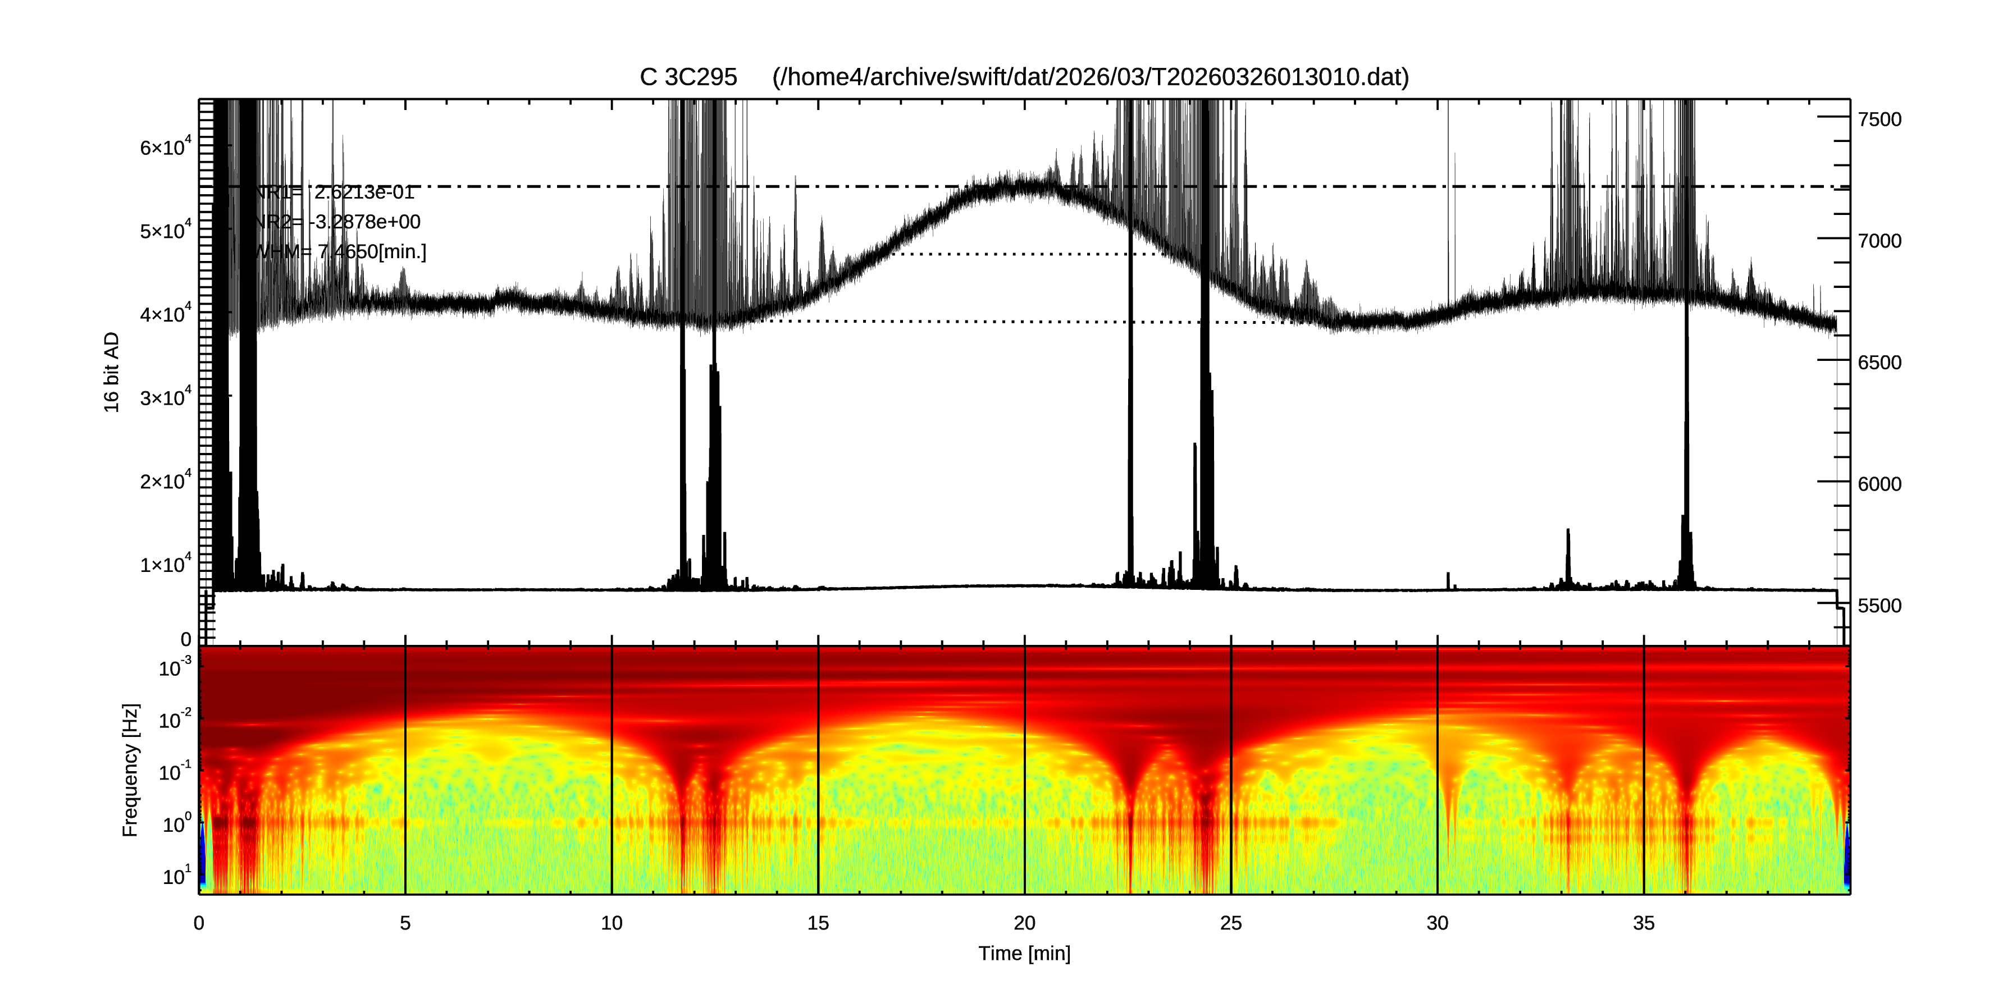
Task: Click the vertical 25-minute line in the spectrogram
Action: click(1231, 772)
